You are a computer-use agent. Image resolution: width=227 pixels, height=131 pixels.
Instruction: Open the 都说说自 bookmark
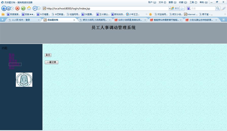click(x=118, y=14)
